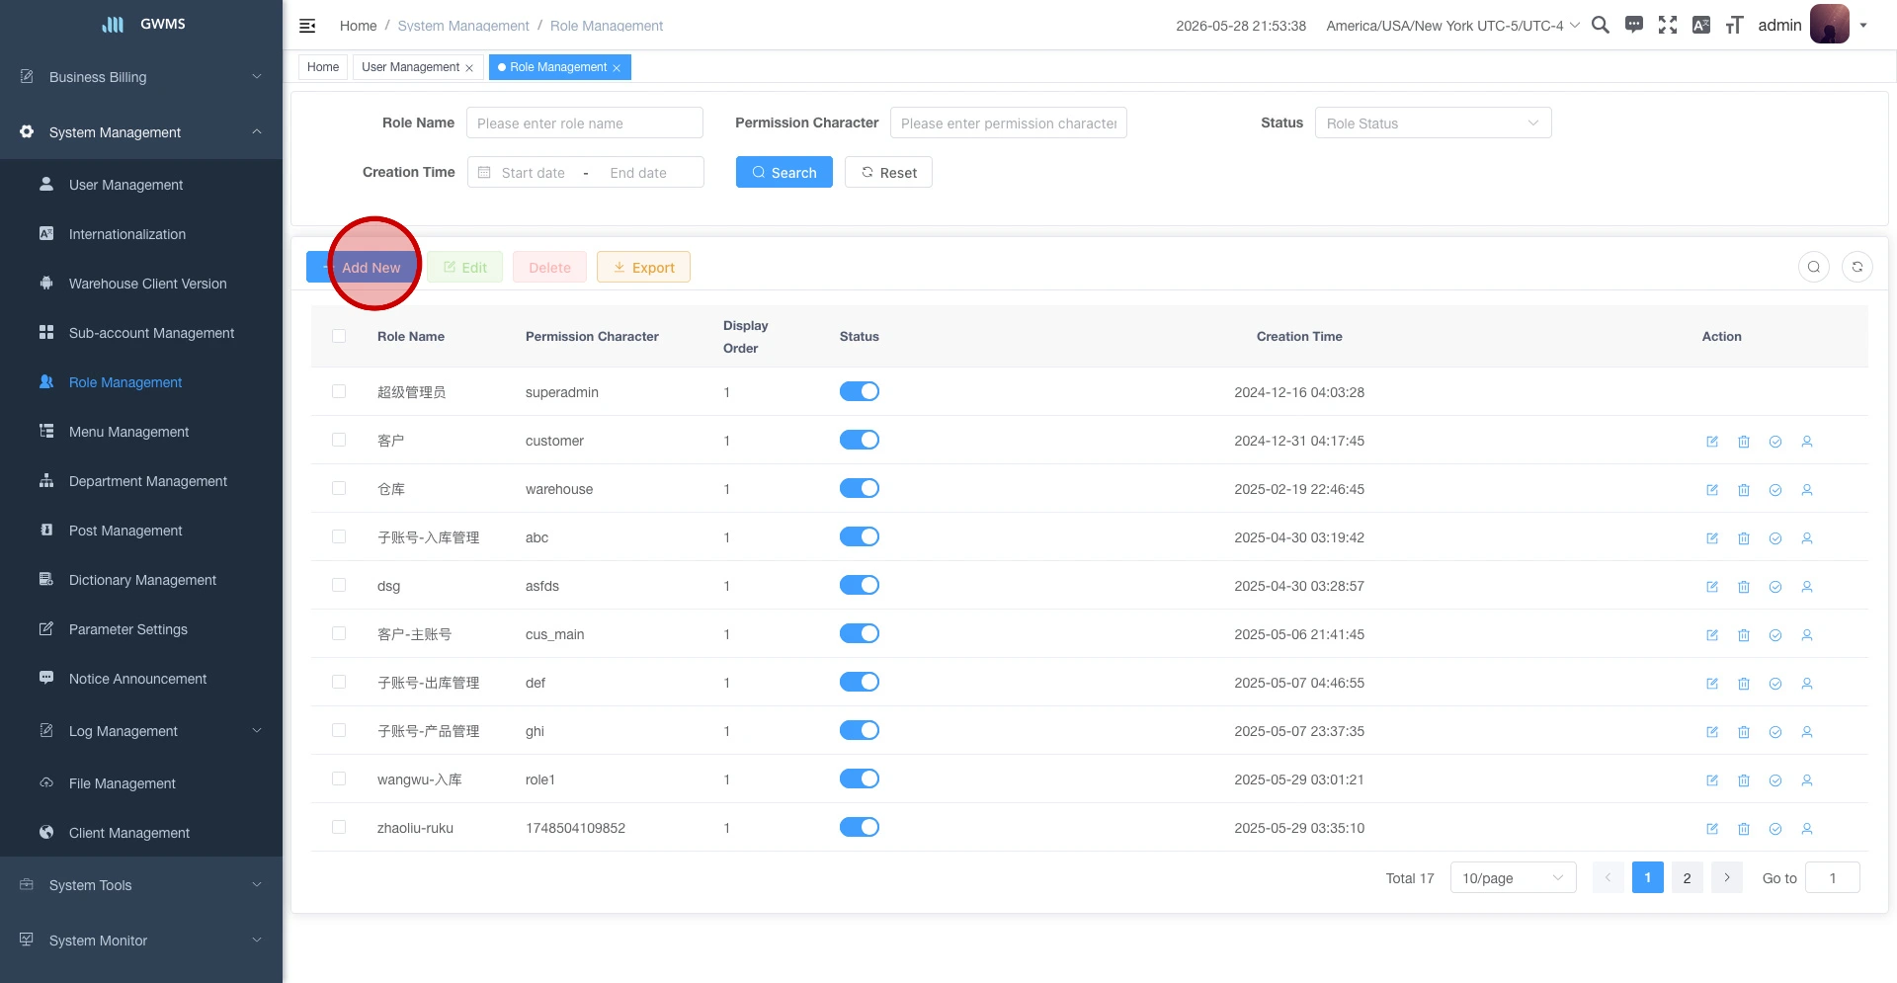Open the Role Status dropdown
This screenshot has width=1897, height=983.
coord(1433,123)
